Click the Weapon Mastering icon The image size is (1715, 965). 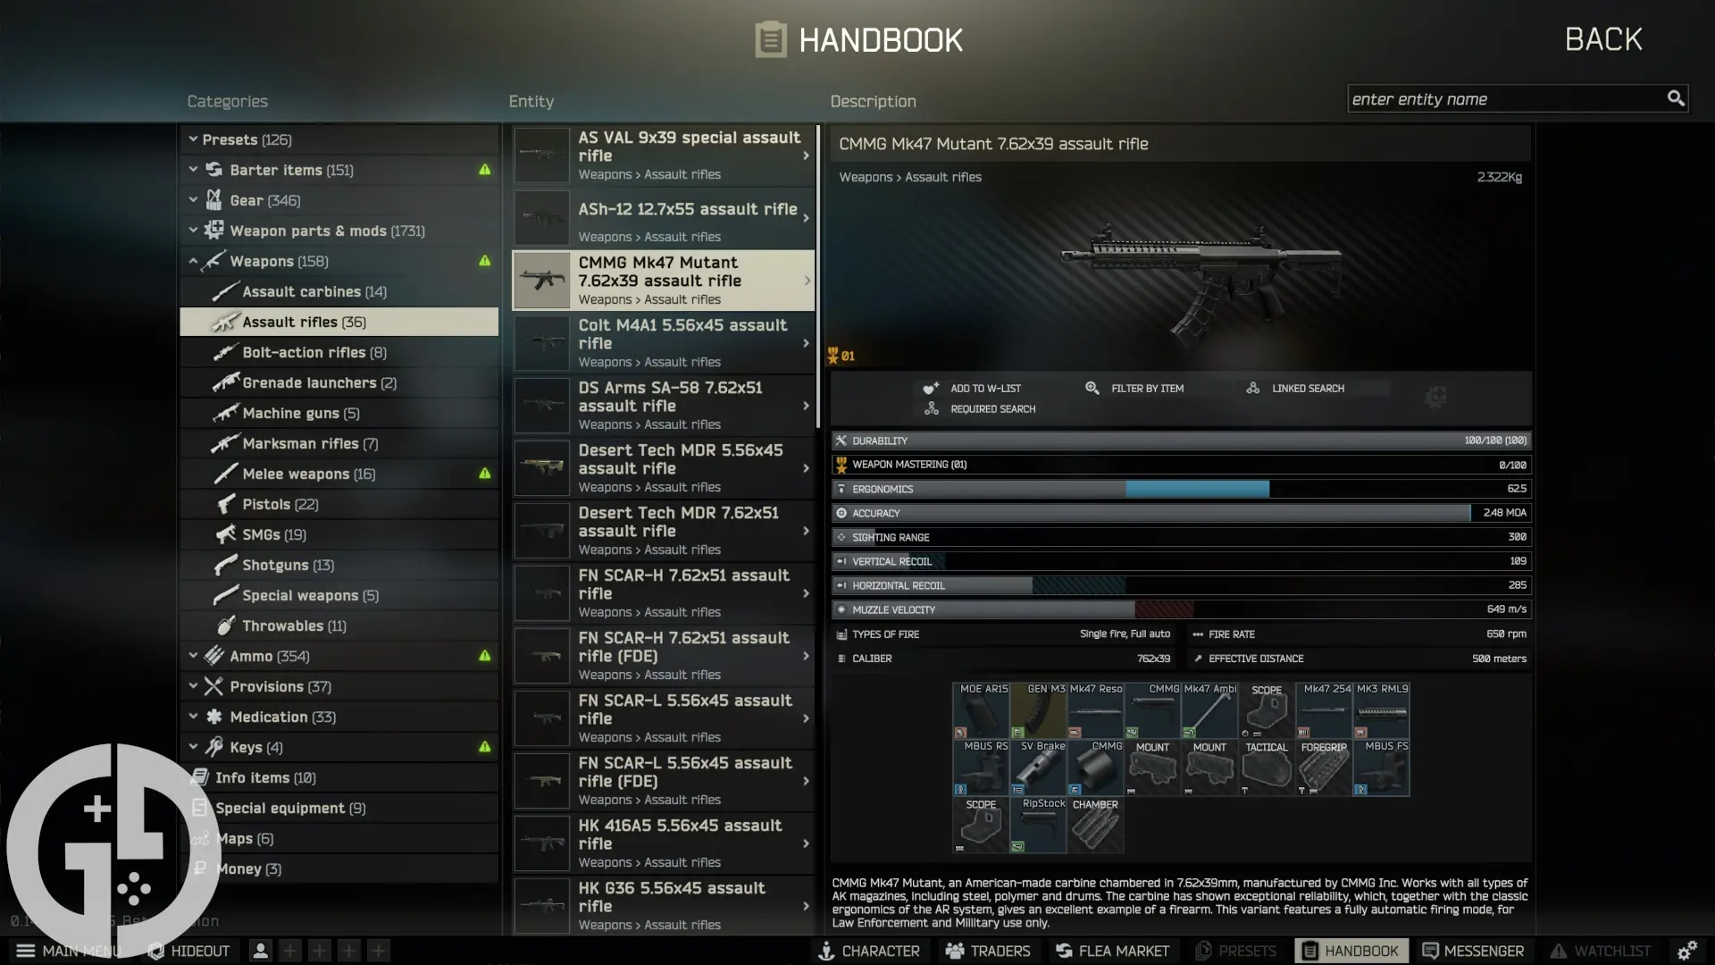pos(842,463)
